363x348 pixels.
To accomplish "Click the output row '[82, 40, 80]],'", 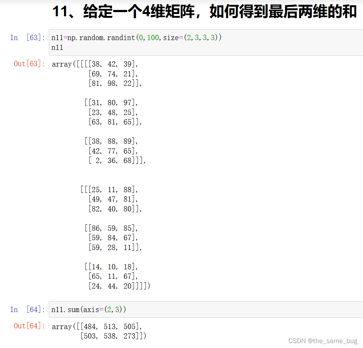I will pyautogui.click(x=115, y=209).
